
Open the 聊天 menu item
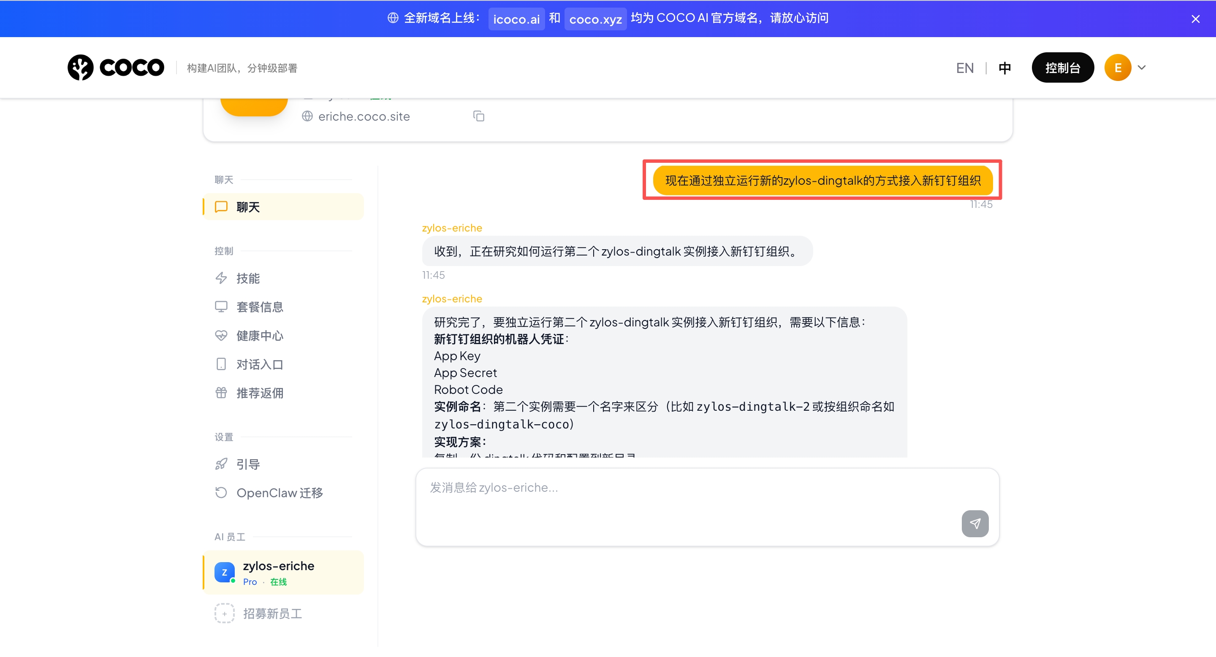click(x=283, y=207)
